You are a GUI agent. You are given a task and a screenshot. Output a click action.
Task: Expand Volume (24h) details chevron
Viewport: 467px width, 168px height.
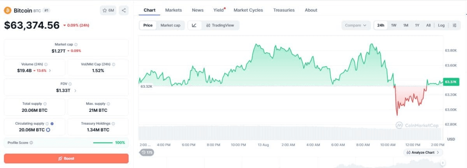tap(50, 71)
